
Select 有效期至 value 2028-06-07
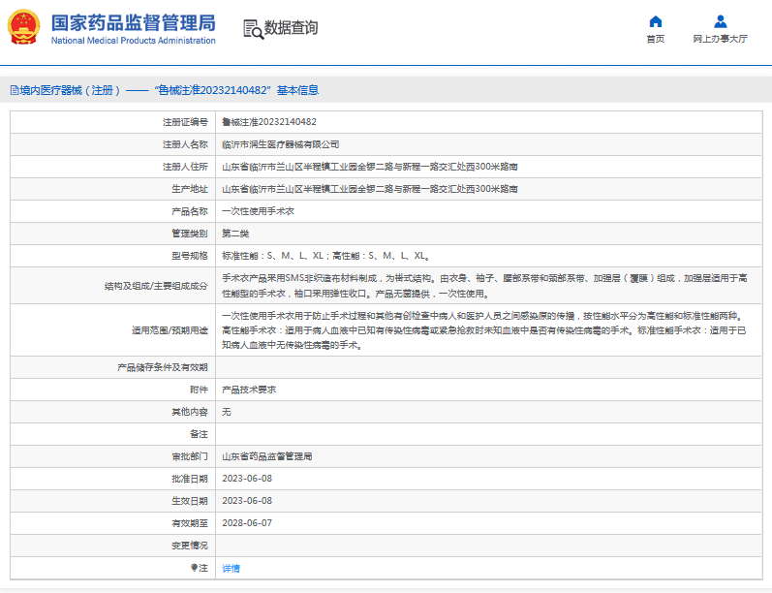point(247,523)
